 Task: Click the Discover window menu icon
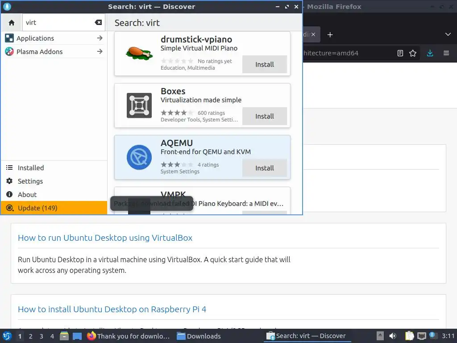click(7, 6)
